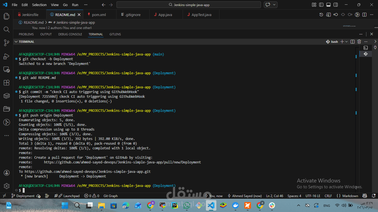378x212 pixels.
Task: Open the Copilot chat dropdown
Action: click(275, 5)
